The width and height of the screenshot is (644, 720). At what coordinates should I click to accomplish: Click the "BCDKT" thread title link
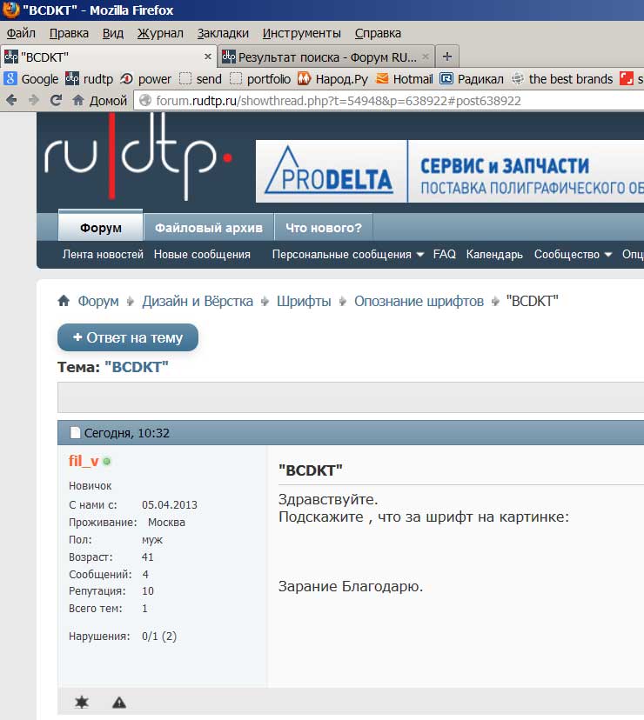pos(137,367)
